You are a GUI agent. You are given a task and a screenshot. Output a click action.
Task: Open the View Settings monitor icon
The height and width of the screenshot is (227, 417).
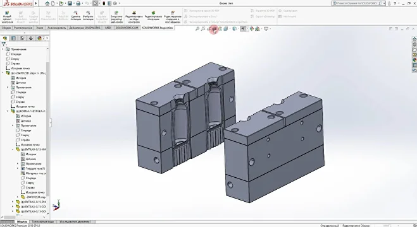pos(266,28)
